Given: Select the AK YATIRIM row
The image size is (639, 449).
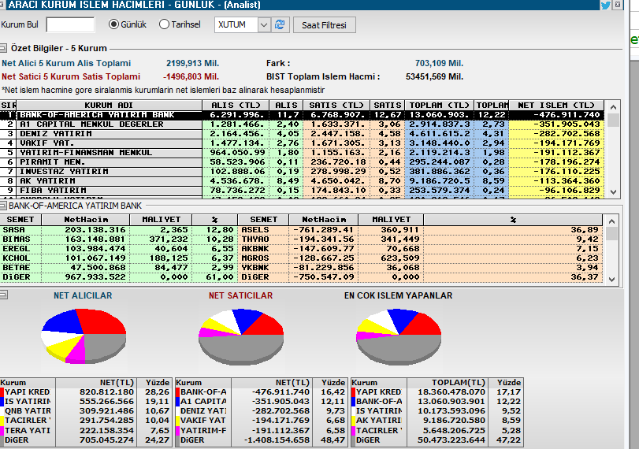Looking at the screenshot, I should pos(302,180).
